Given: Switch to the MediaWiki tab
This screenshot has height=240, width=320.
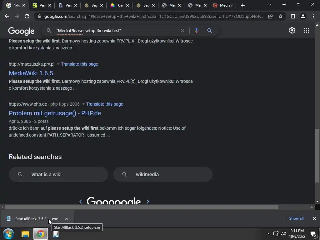Looking at the screenshot, I should 223,5.
